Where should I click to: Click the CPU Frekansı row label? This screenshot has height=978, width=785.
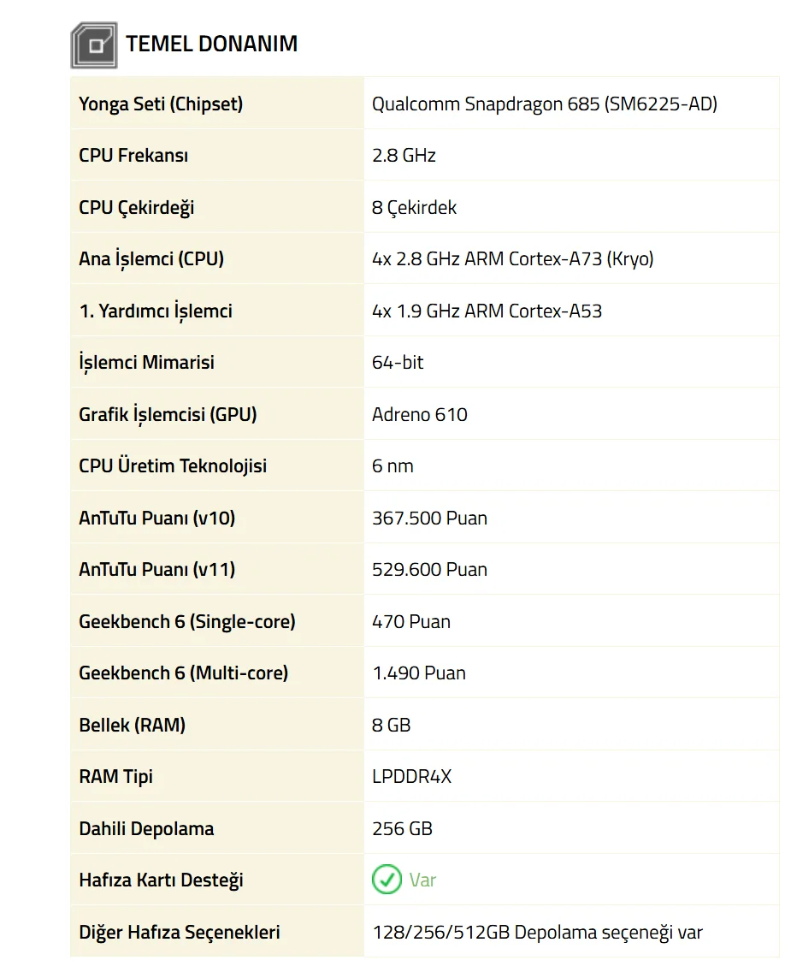[x=133, y=156]
